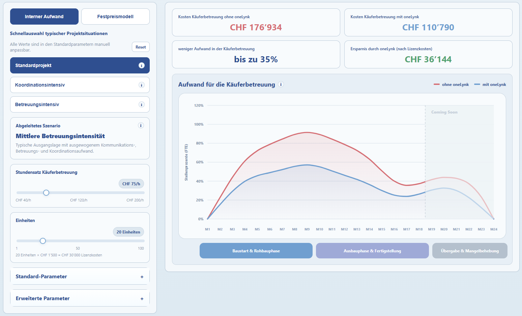
Task: Click info icon on Standardprojekt option
Action: tap(142, 65)
